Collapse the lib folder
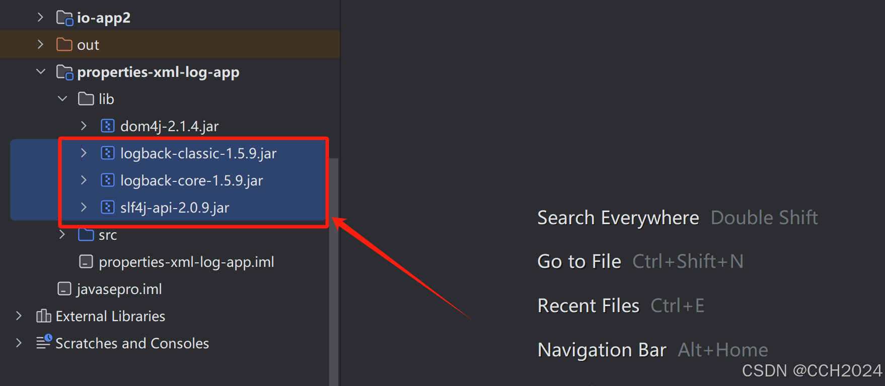 [x=62, y=99]
